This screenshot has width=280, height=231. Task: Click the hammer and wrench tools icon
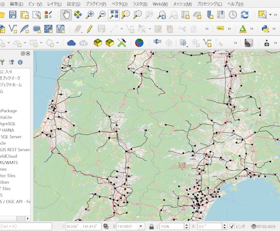coord(122,43)
